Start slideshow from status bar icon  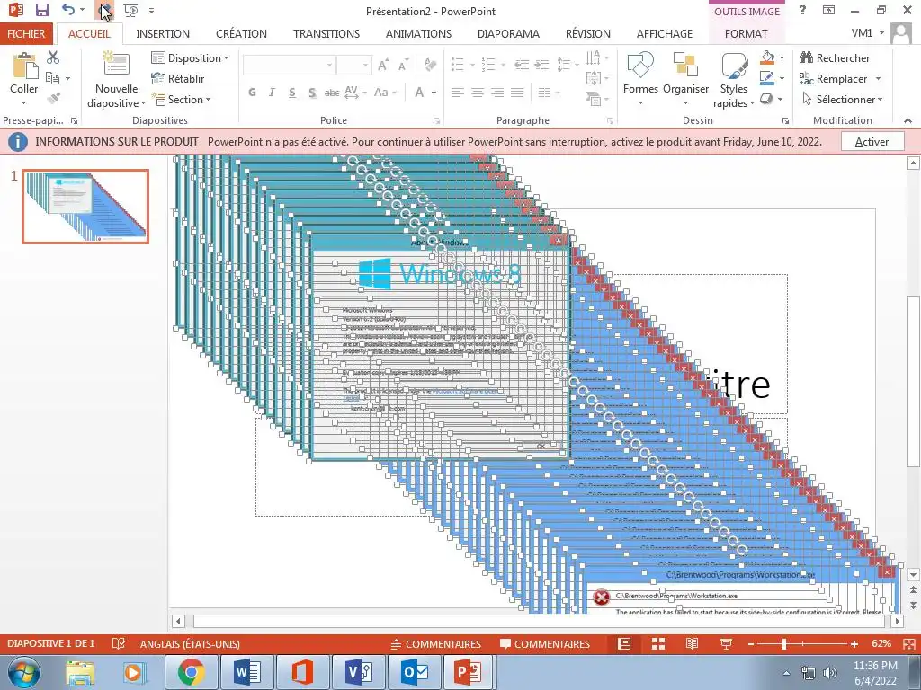point(726,643)
